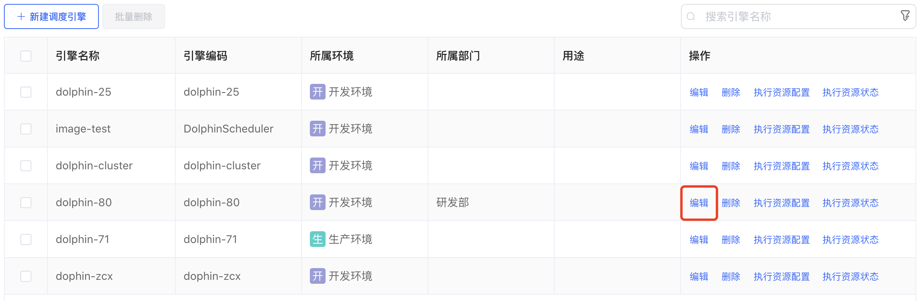Click the 生产环境 environment text
Image resolution: width=921 pixels, height=301 pixels.
click(350, 239)
